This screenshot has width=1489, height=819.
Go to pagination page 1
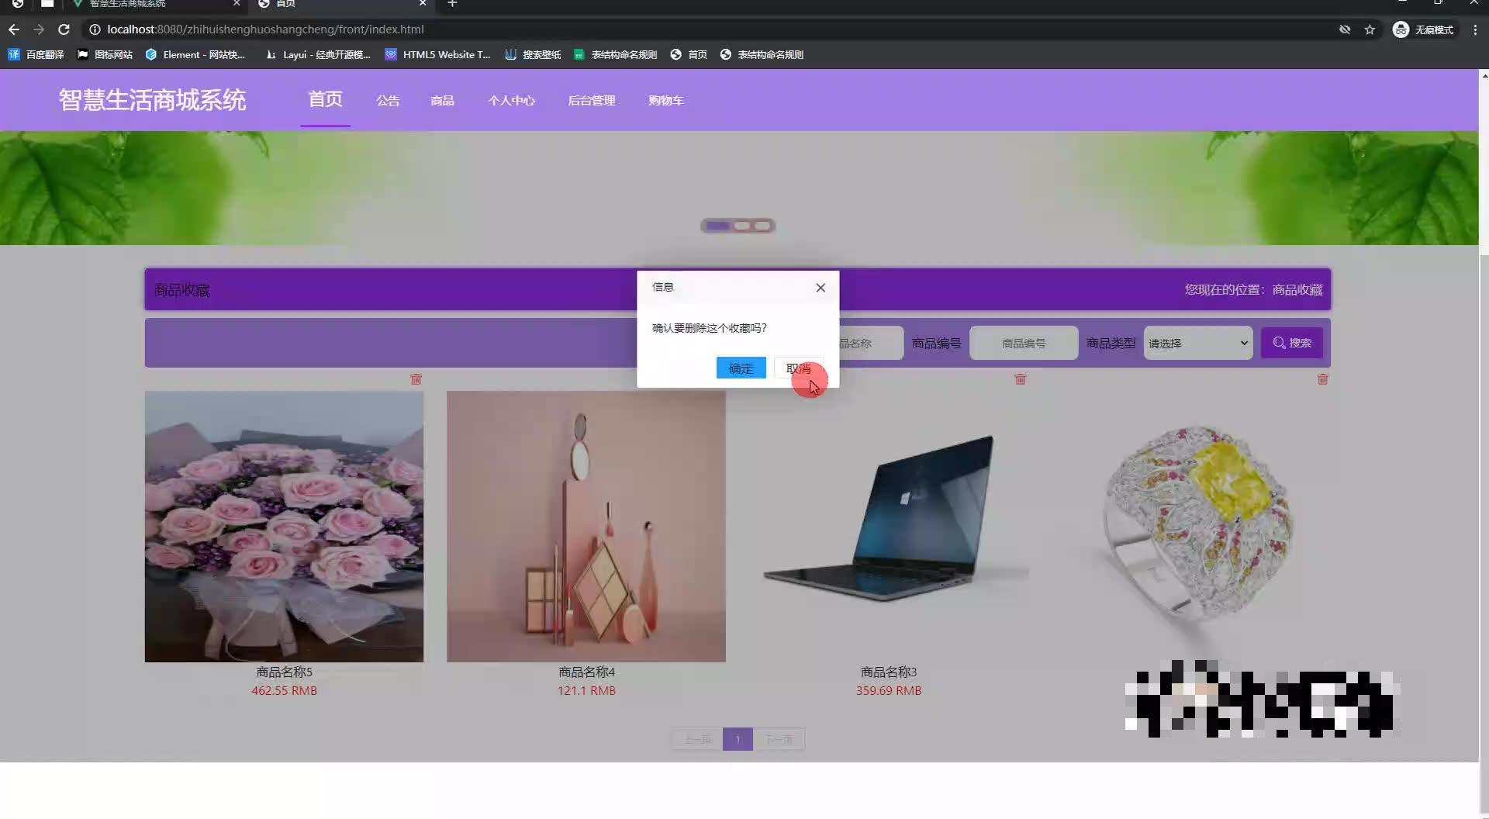click(x=738, y=739)
